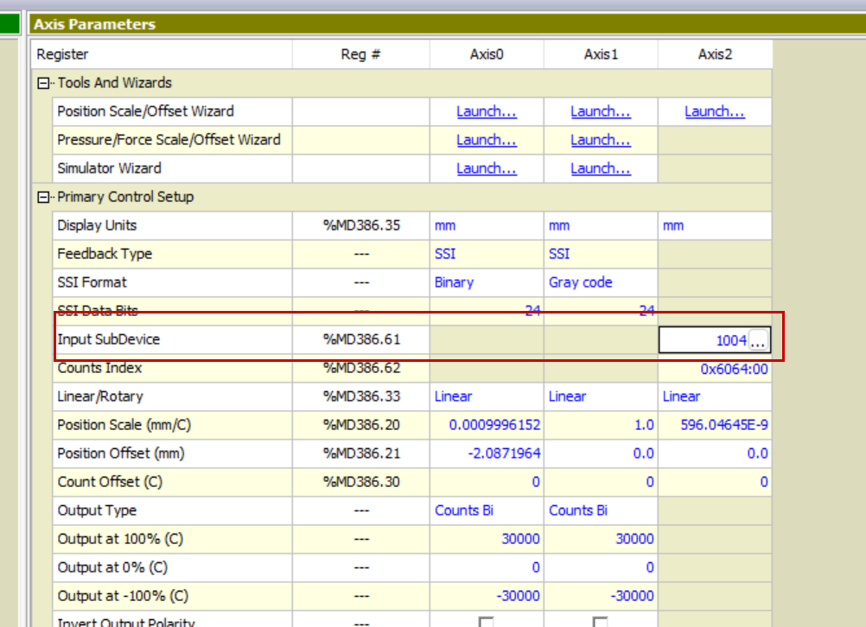Launch Position Scale/Offset Wizard for Axis0
The width and height of the screenshot is (866, 627).
[x=486, y=111]
